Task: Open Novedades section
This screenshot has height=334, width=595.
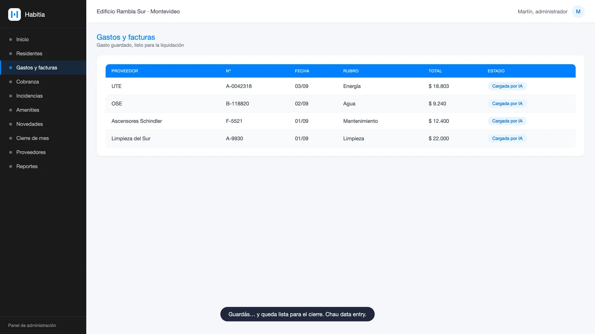Action: (x=43, y=124)
